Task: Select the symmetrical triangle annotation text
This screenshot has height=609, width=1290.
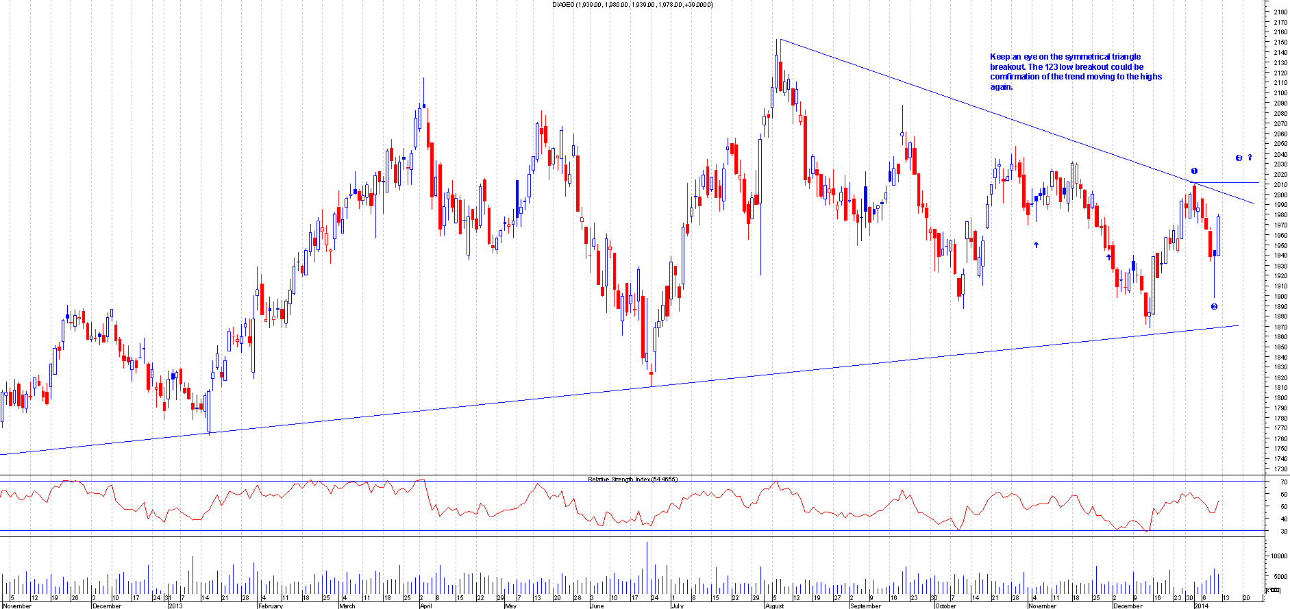Action: pos(1076,72)
